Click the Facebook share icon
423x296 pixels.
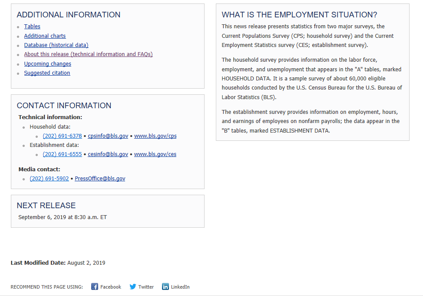[x=95, y=286]
